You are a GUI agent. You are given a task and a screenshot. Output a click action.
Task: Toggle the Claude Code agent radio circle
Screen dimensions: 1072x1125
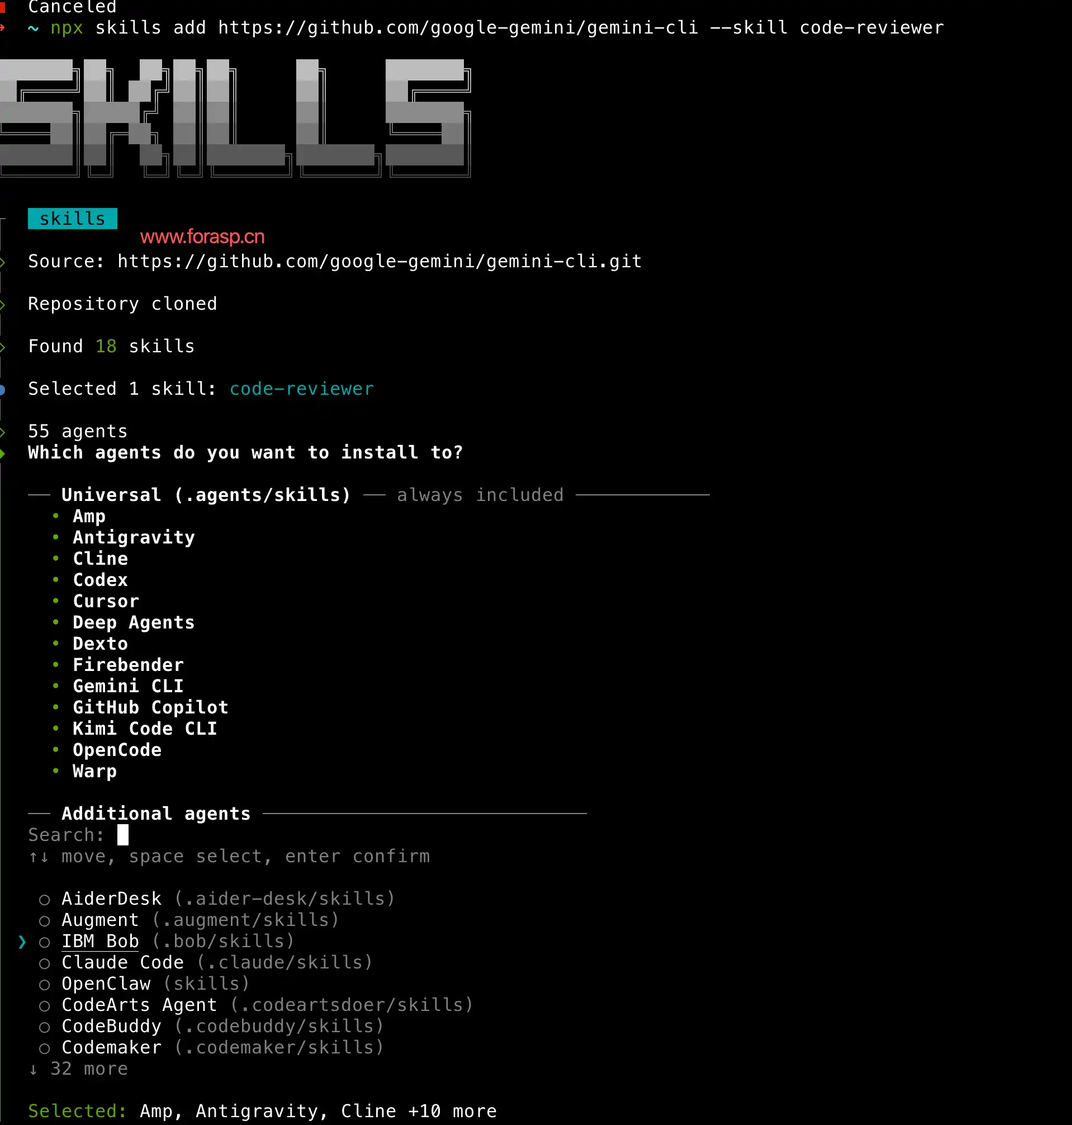coord(45,963)
